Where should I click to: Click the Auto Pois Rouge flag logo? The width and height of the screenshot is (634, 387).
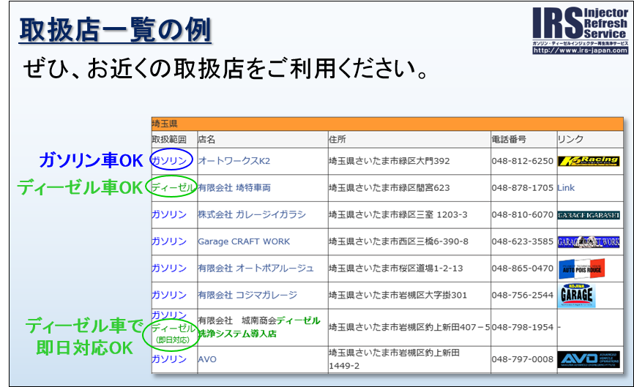click(581, 268)
